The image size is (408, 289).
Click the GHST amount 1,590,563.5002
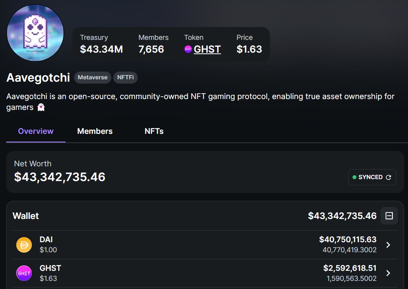(x=351, y=278)
